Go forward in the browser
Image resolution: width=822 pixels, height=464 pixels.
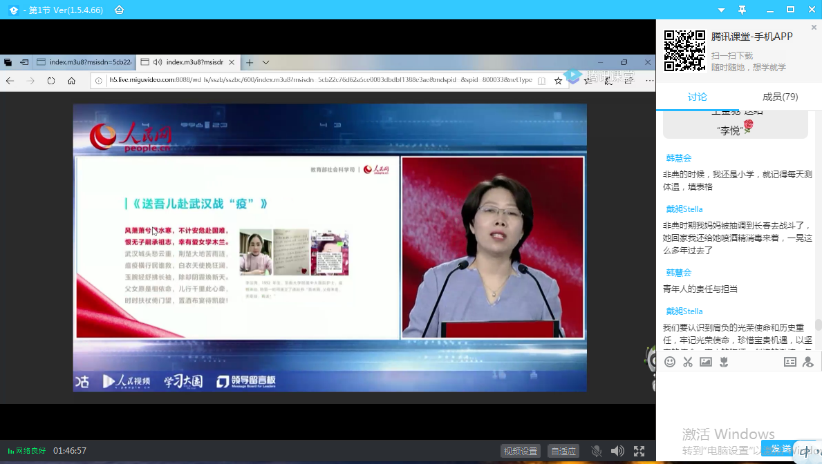(x=30, y=81)
